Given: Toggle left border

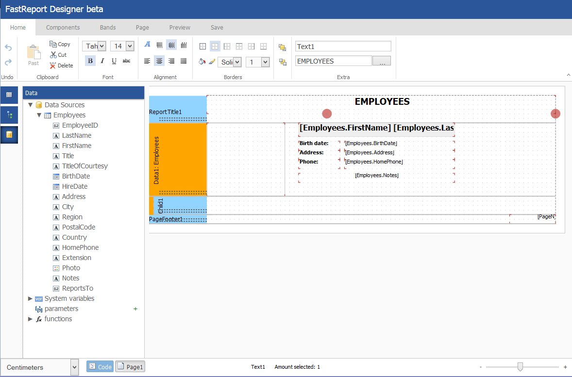Looking at the screenshot, I should click(x=227, y=46).
